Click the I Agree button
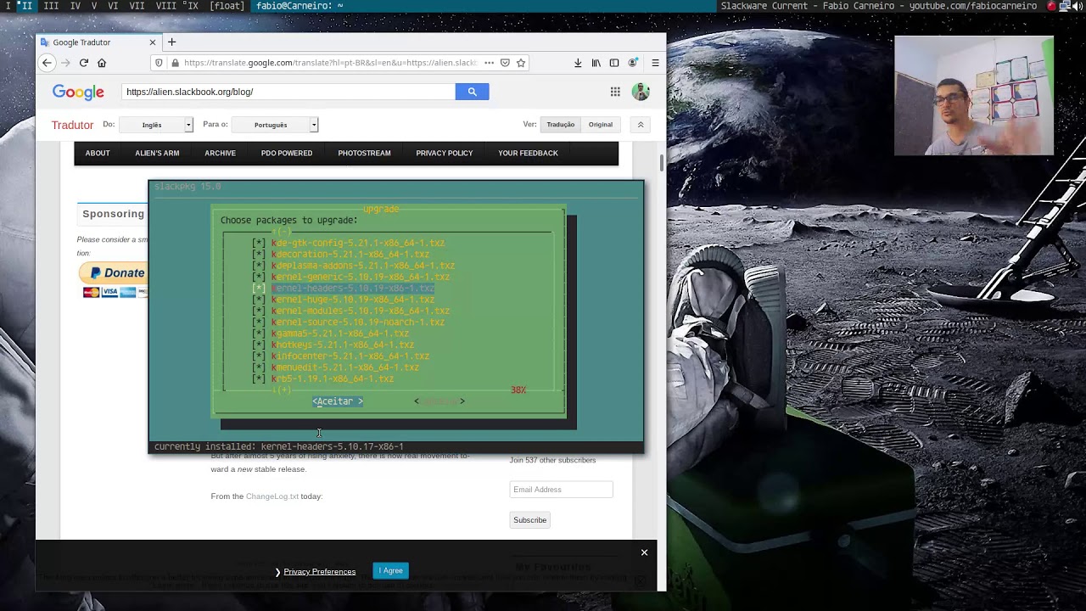The width and height of the screenshot is (1086, 611). coord(390,570)
